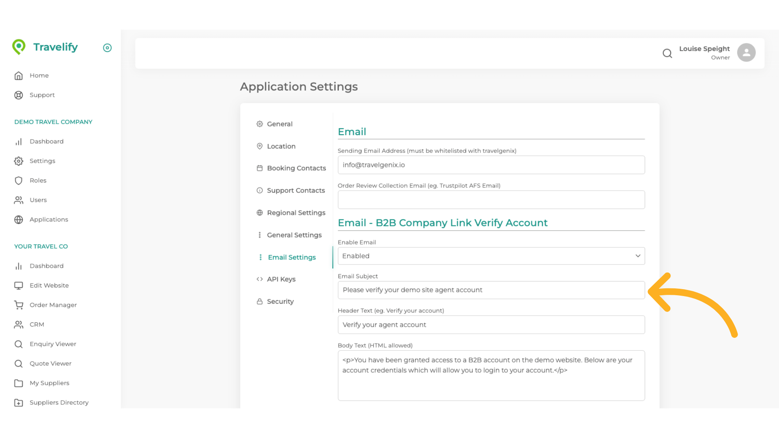The height and width of the screenshot is (438, 779).
Task: Open the user avatar profile icon
Action: click(x=746, y=53)
